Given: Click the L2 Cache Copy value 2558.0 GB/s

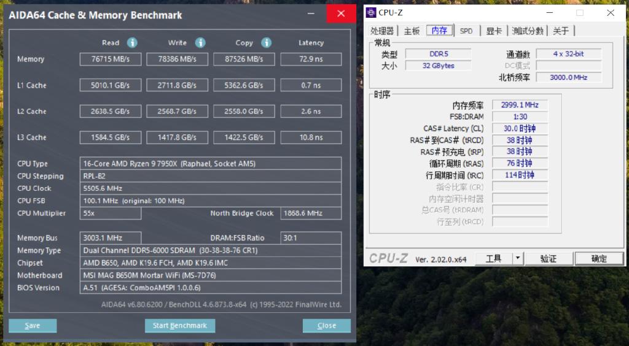Looking at the screenshot, I should pos(244,111).
